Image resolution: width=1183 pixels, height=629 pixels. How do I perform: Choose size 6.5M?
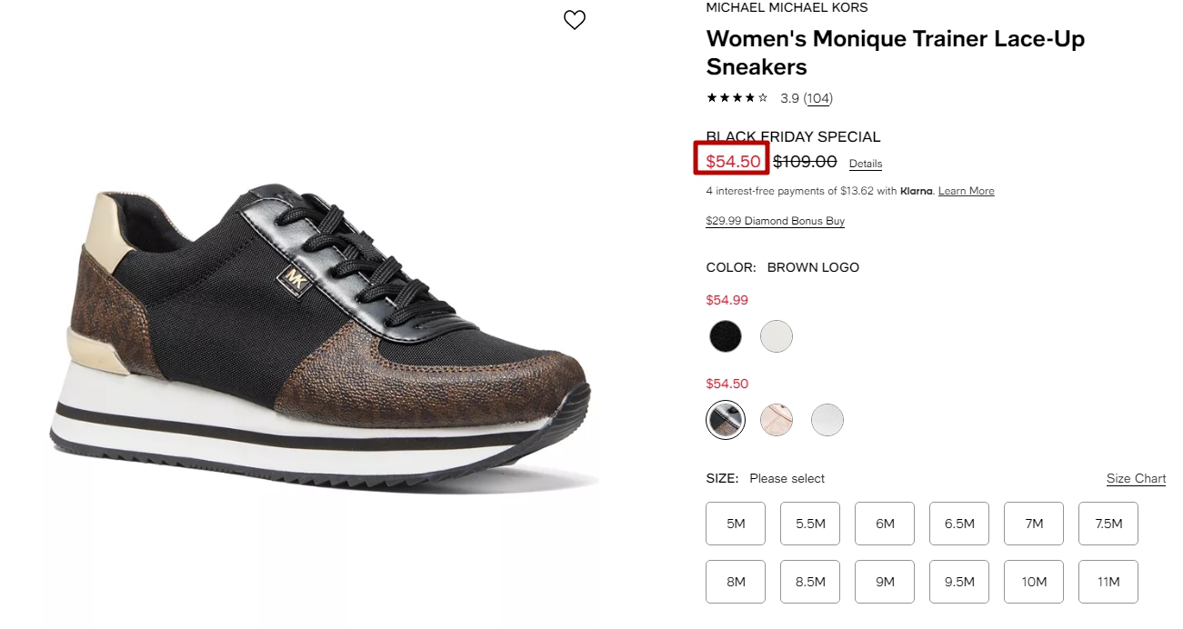click(959, 524)
